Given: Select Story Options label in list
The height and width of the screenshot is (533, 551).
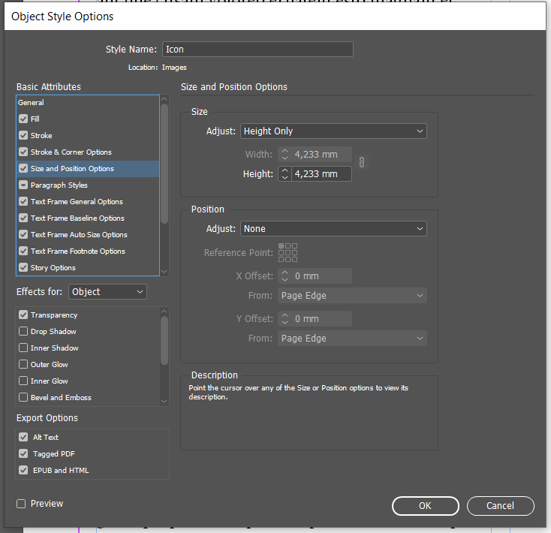Looking at the screenshot, I should tap(53, 268).
